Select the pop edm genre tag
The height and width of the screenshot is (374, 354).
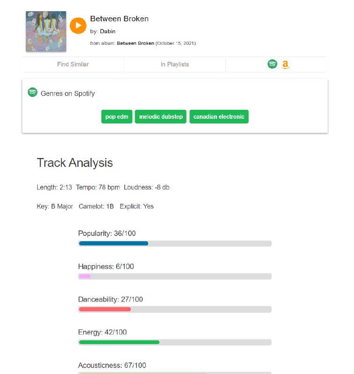(x=116, y=117)
